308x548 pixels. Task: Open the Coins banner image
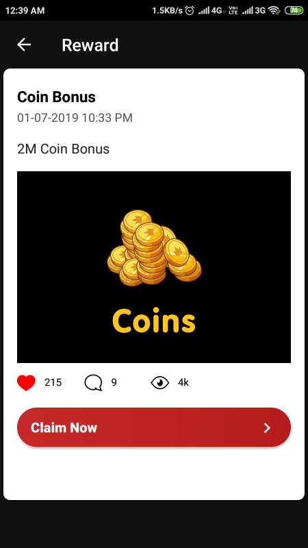point(154,267)
